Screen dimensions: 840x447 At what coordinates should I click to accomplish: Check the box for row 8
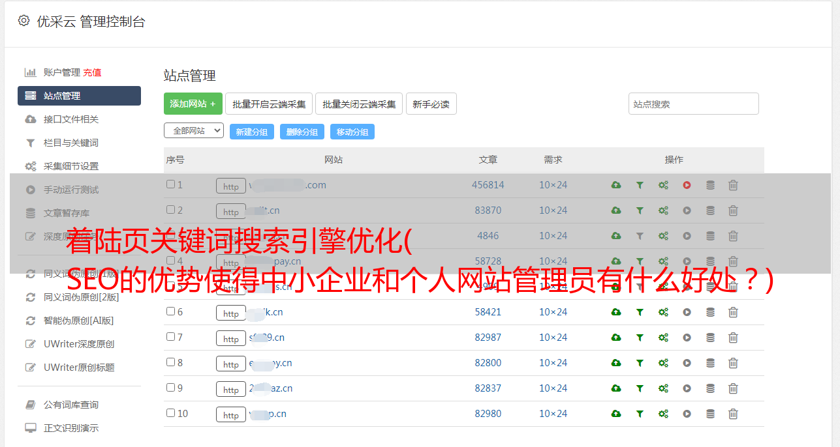170,362
